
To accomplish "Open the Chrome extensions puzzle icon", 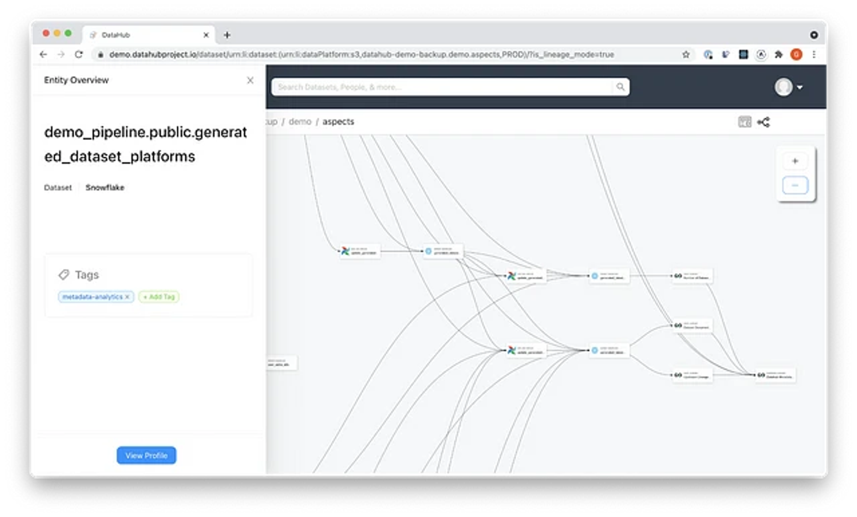I will coord(778,54).
